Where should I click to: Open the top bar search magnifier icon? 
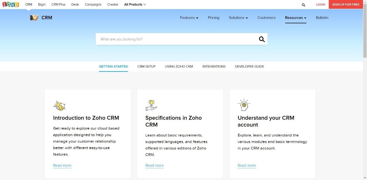[x=303, y=5]
